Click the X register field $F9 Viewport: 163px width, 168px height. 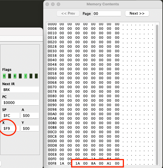click(10, 128)
